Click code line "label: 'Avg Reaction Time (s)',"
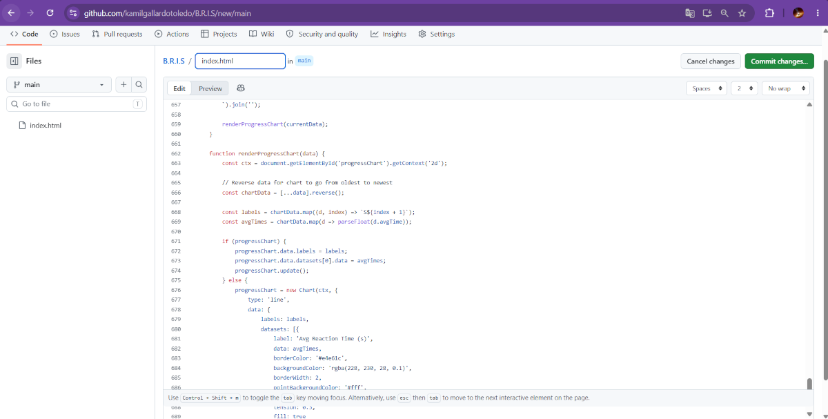This screenshot has width=828, height=419. pos(323,339)
